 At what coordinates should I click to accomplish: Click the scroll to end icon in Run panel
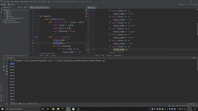tap(7, 69)
